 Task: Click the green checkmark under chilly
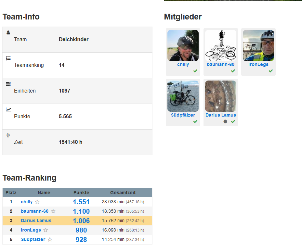195,71
